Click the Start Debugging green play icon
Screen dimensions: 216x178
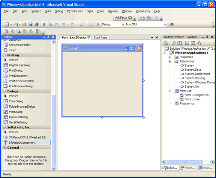[x=98, y=24]
